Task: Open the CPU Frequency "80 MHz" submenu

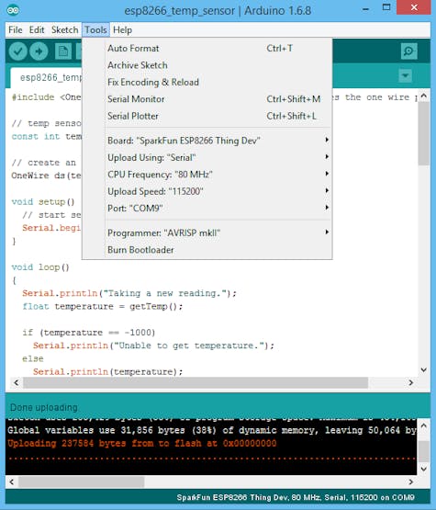Action: tap(207, 175)
